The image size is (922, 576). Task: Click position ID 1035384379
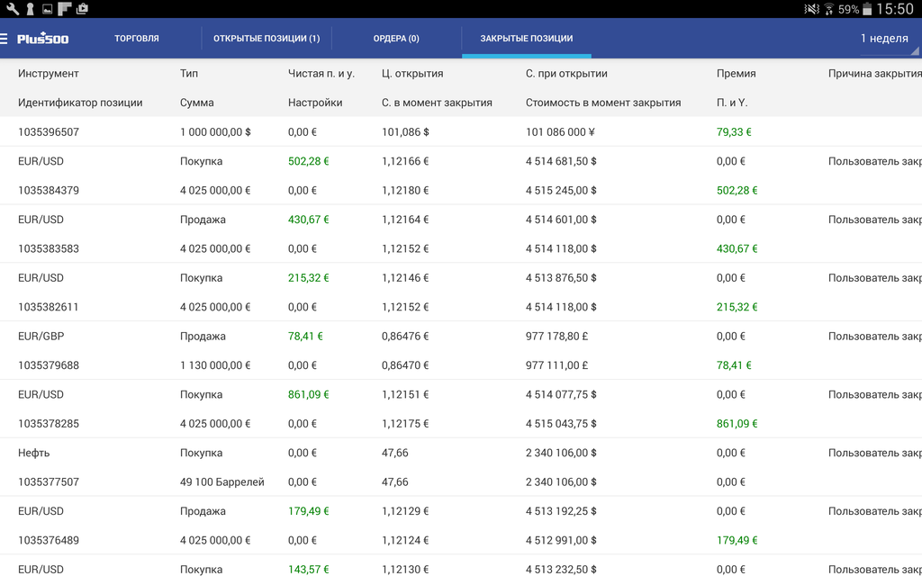click(x=49, y=191)
